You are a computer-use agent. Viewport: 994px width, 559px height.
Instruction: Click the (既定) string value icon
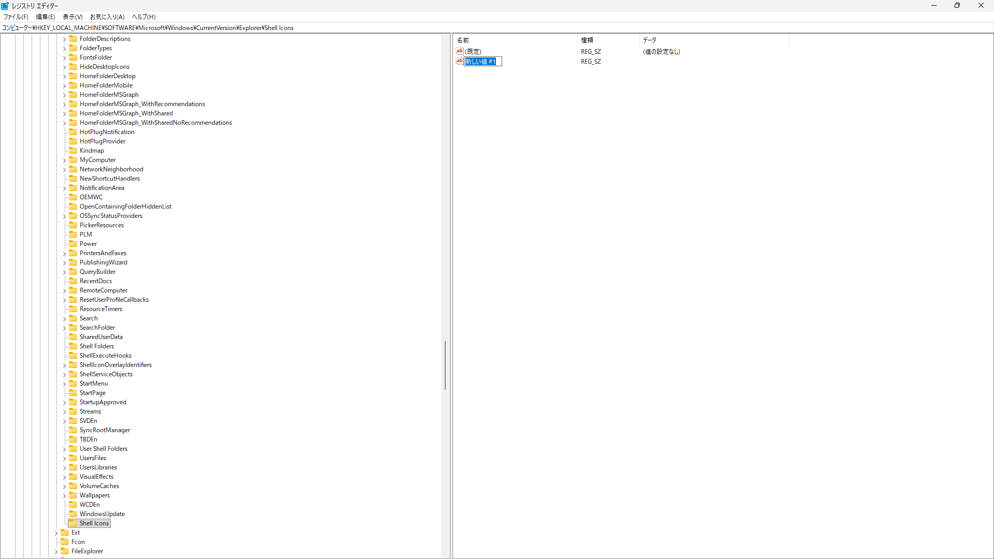[x=459, y=51]
